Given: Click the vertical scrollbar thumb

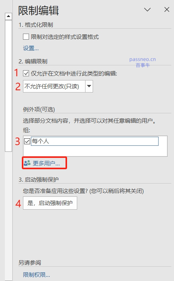Looking at the screenshot, I should coord(8,86).
